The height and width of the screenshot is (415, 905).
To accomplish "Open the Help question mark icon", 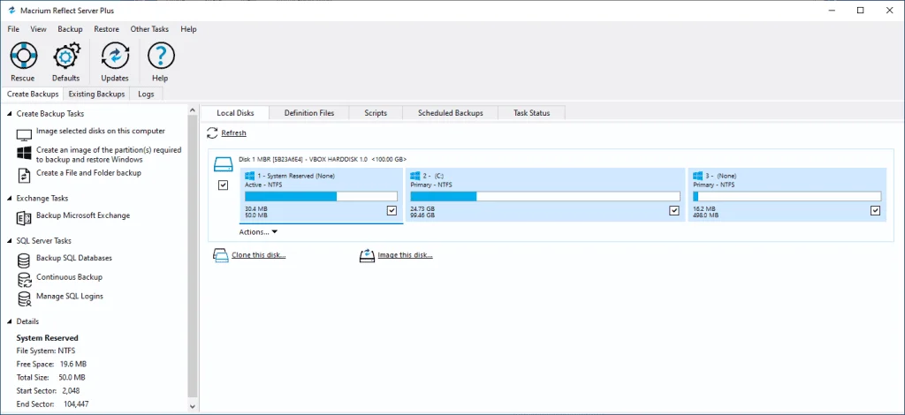I will (161, 56).
